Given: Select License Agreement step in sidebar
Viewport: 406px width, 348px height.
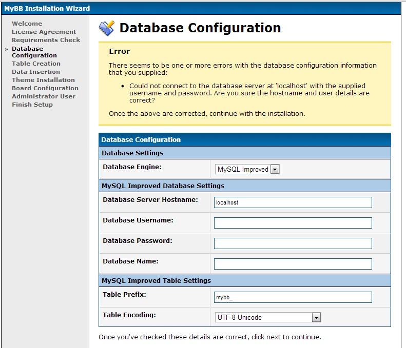Looking at the screenshot, I should coord(44,32).
